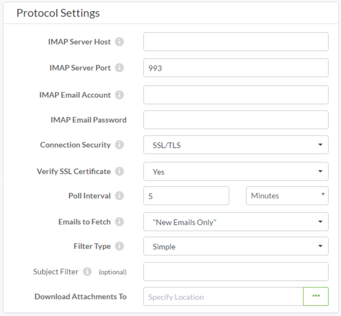Open the Emails to Fetch dropdown

(235, 222)
